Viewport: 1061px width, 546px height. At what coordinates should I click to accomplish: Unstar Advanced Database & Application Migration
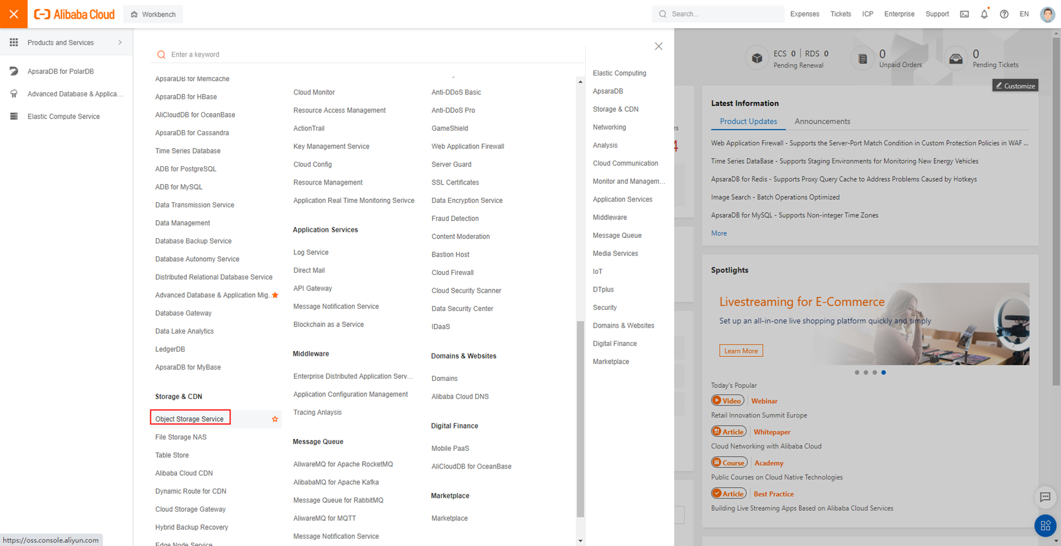275,295
